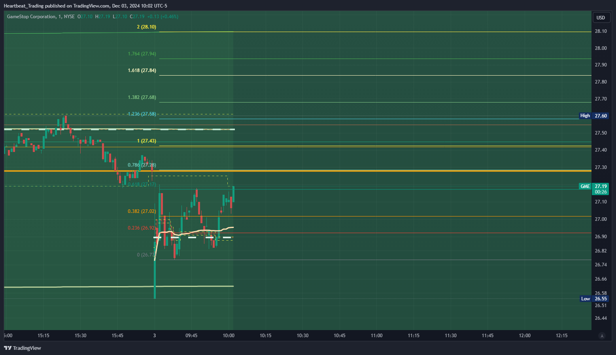
Task: Click the day marker 3 on time axis
Action: pyautogui.click(x=154, y=336)
